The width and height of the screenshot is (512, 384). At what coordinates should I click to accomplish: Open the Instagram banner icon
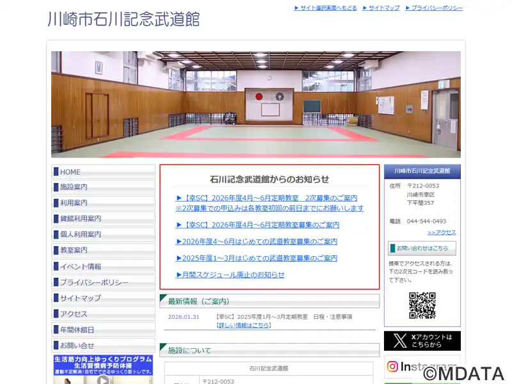tap(422, 367)
